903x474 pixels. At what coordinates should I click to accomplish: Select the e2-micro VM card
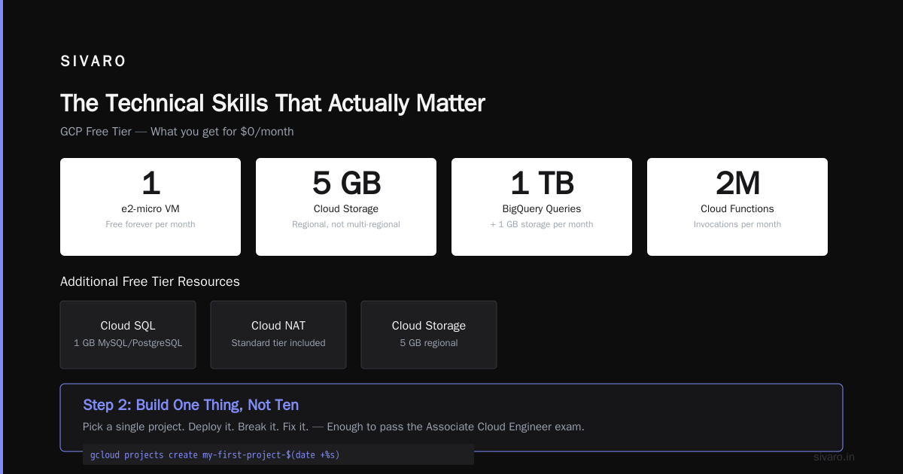click(150, 207)
